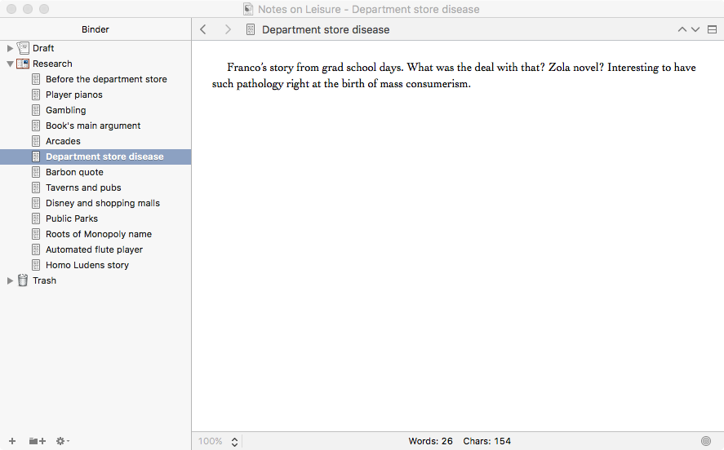Expand the Trash folder disclosure triangle
This screenshot has width=724, height=450.
pos(10,280)
